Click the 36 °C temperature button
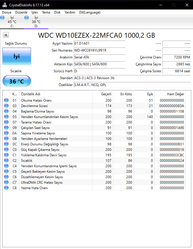The image size is (193, 249). (x=17, y=81)
